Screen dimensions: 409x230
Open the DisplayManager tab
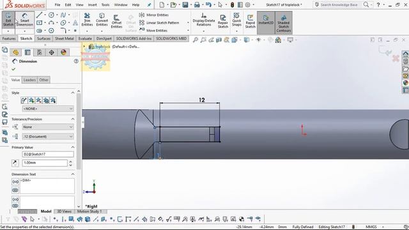[63, 52]
